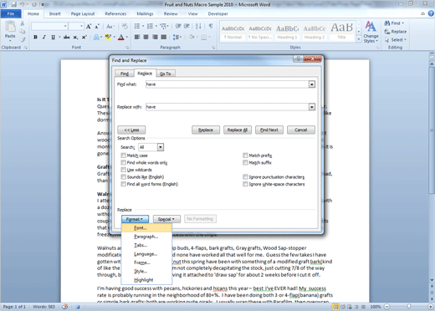Image resolution: width=435 pixels, height=311 pixels.
Task: Open the Change Styles icon
Action: point(371,32)
